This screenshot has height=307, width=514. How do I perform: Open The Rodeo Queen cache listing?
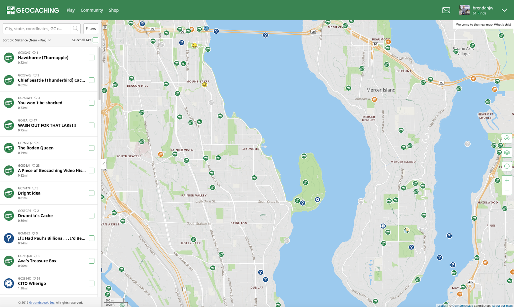36,148
